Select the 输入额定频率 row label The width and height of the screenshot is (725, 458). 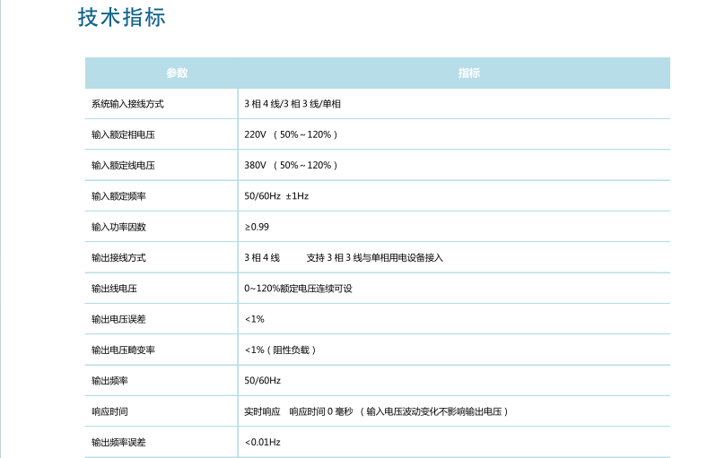(x=118, y=196)
